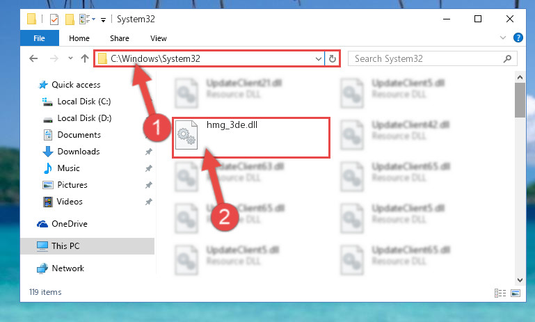Expand the address bar history dropdown

(319, 58)
